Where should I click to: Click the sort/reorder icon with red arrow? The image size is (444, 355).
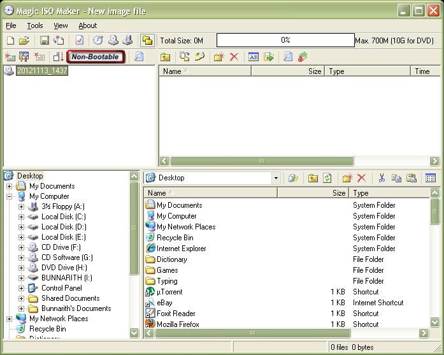point(59,57)
